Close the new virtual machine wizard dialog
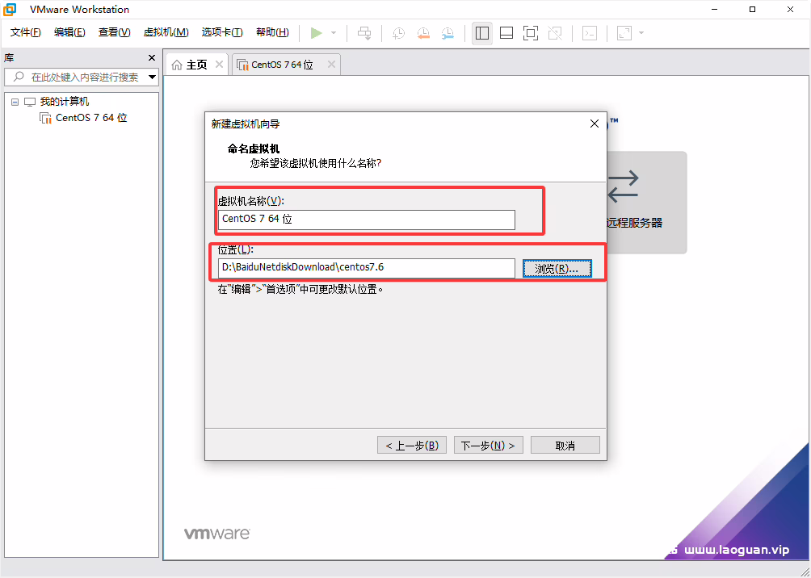Viewport: 811px width, 578px height. click(x=595, y=124)
